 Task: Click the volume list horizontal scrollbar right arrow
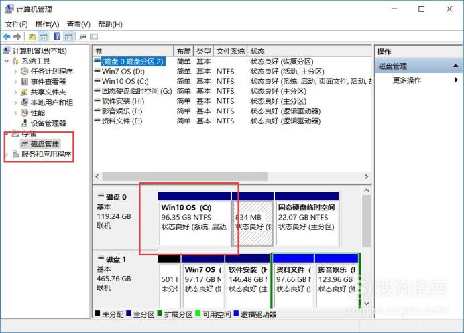click(x=367, y=177)
